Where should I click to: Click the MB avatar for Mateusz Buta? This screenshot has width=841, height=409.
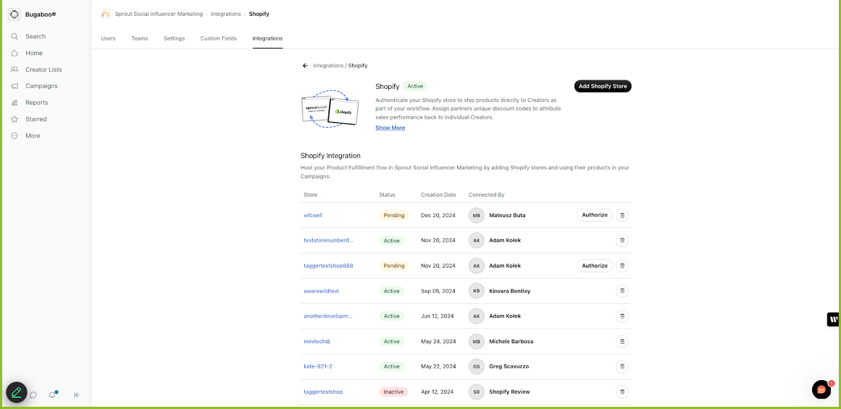click(476, 216)
